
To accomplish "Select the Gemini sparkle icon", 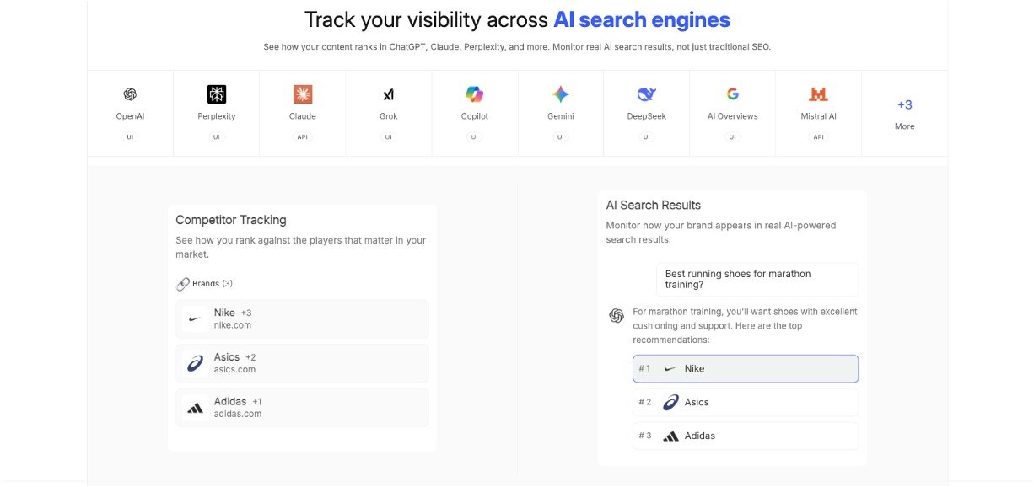I will [x=561, y=94].
